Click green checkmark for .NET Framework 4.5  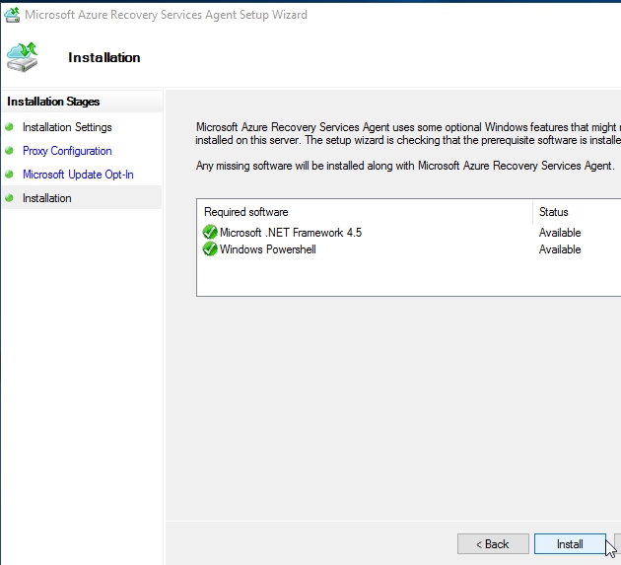pyautogui.click(x=210, y=233)
